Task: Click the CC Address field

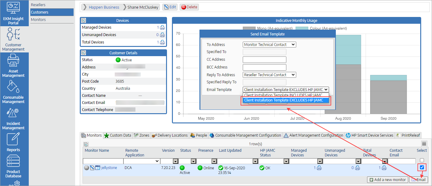Action: pos(264,60)
